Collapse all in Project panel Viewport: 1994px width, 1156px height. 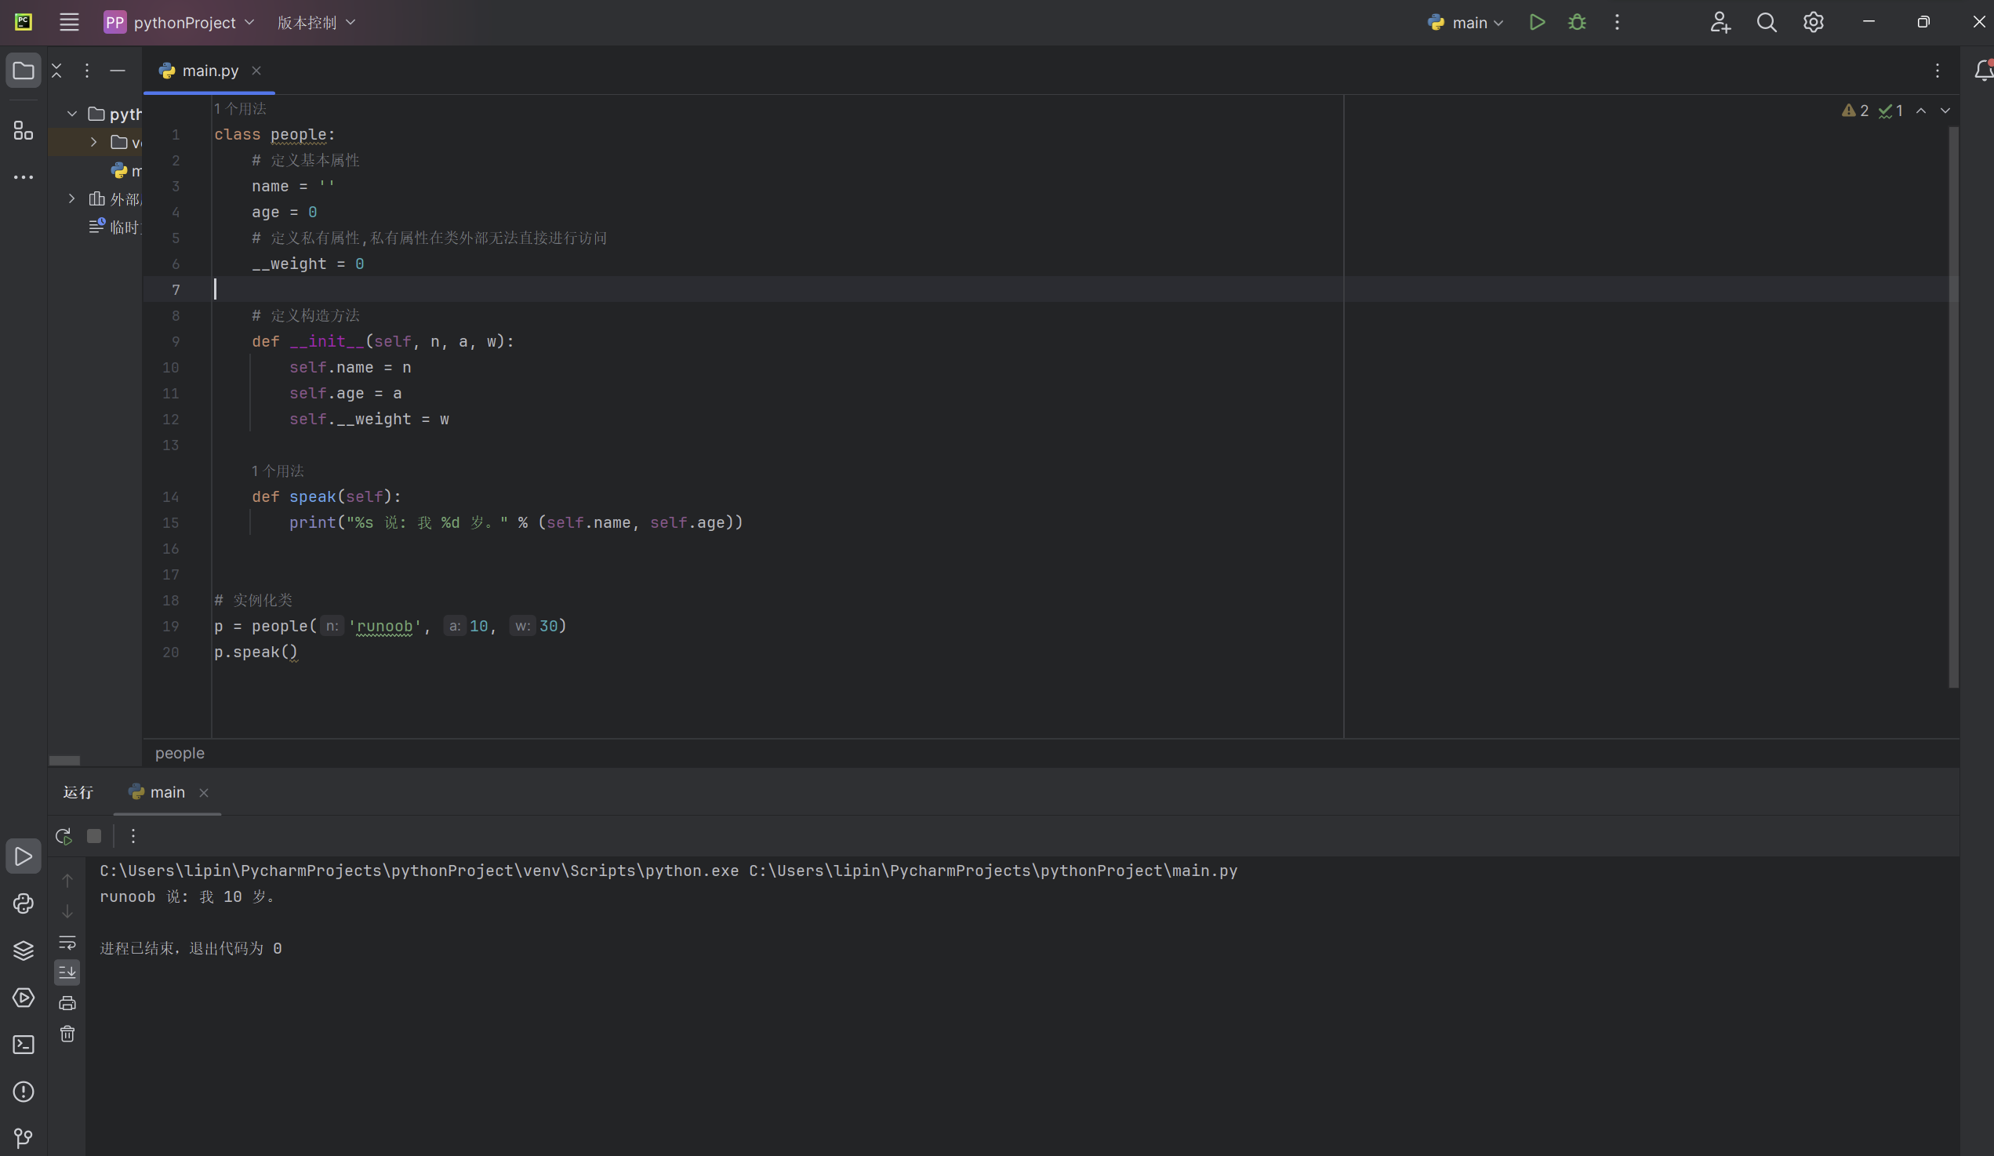pyautogui.click(x=57, y=71)
